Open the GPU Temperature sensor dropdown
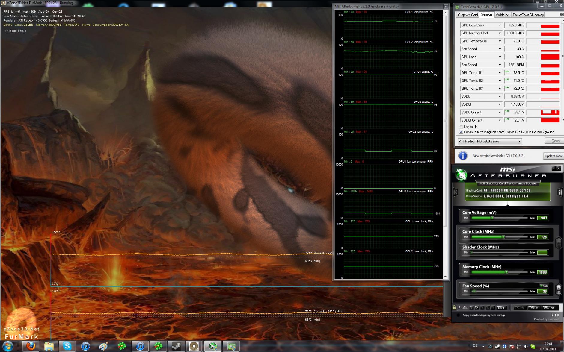Viewport: 564px width, 352px height. click(500, 41)
